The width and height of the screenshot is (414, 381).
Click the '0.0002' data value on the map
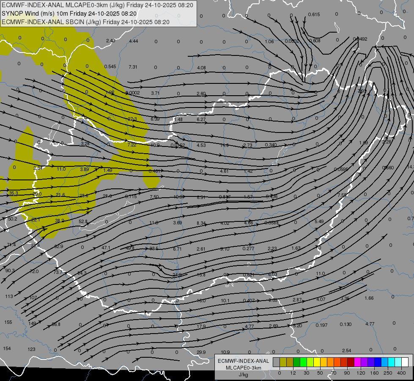point(132,93)
